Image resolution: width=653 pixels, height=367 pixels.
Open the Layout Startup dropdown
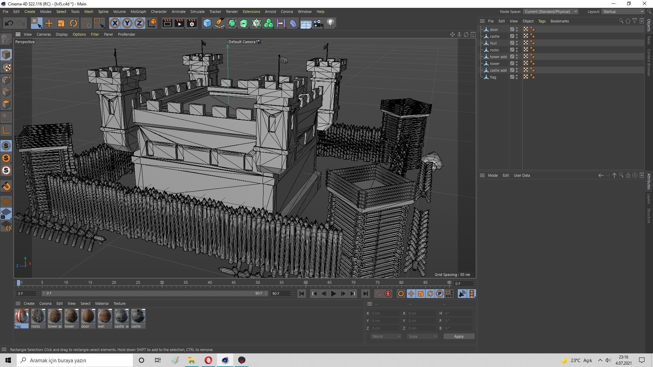point(623,12)
